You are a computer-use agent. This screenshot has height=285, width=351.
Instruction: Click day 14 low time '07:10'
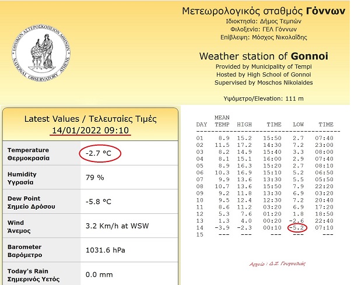click(x=324, y=228)
